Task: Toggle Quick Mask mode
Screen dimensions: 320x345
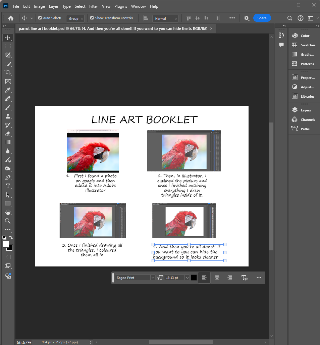Action: click(8, 257)
